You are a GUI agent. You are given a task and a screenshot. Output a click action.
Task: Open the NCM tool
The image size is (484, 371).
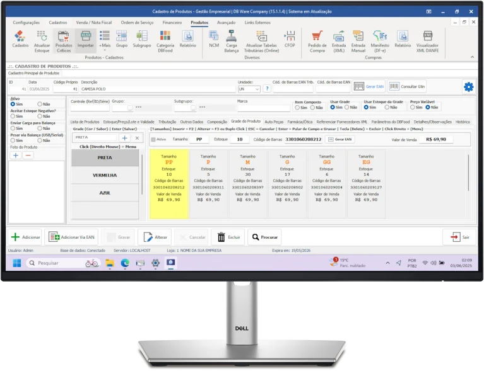(214, 39)
